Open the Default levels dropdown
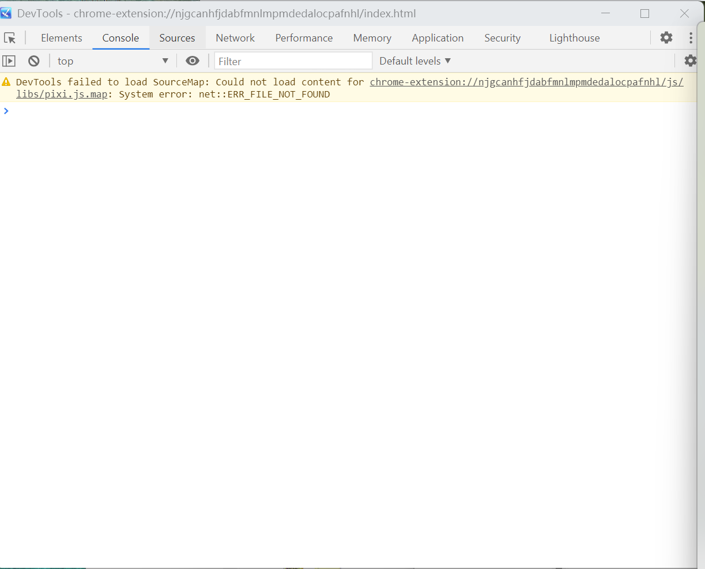 click(415, 61)
